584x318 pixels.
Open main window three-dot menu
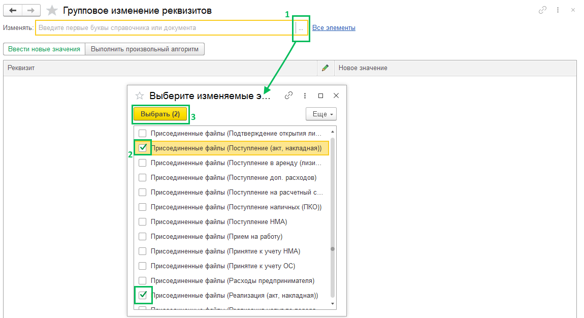[558, 10]
